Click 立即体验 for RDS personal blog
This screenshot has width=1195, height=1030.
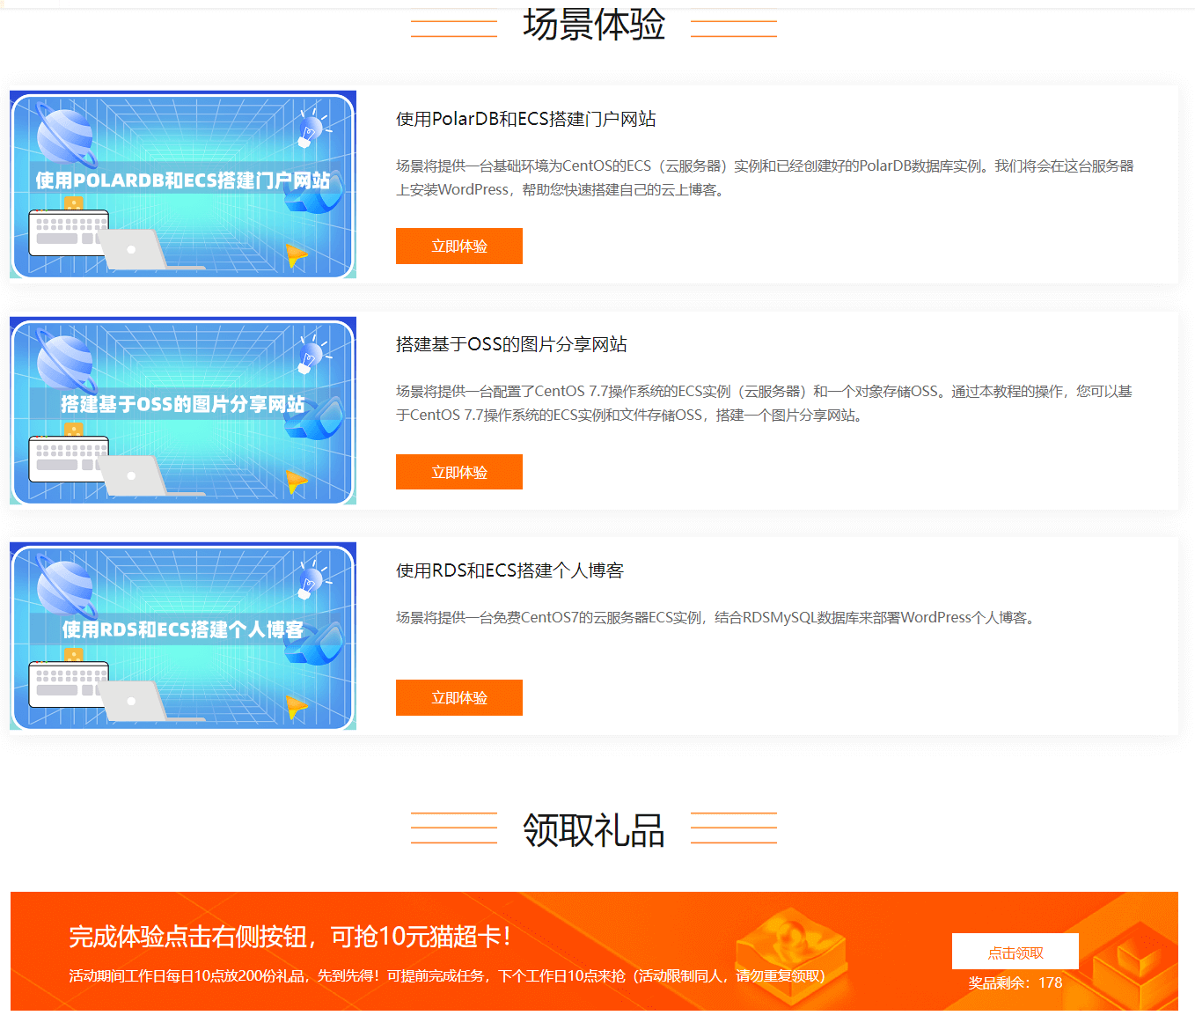(x=458, y=698)
